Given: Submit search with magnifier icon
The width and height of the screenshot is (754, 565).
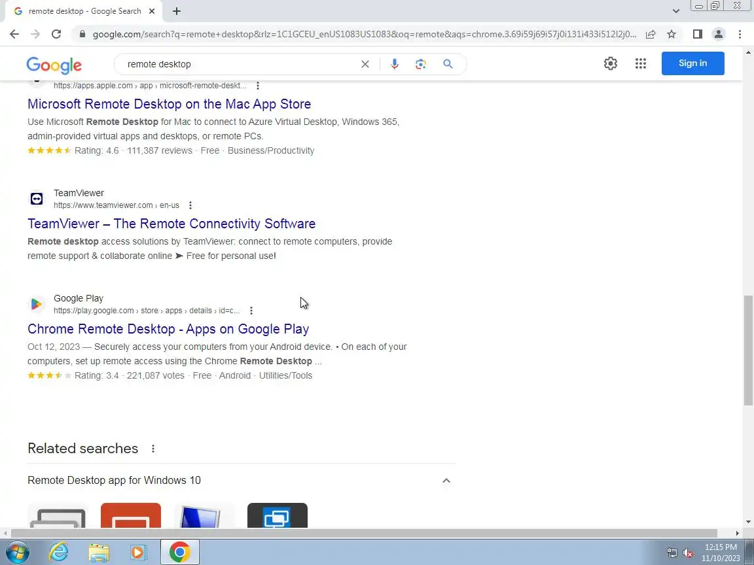Looking at the screenshot, I should [x=448, y=64].
